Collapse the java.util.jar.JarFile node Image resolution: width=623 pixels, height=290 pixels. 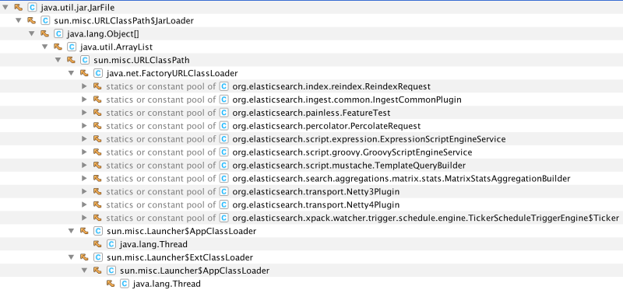pos(5,7)
